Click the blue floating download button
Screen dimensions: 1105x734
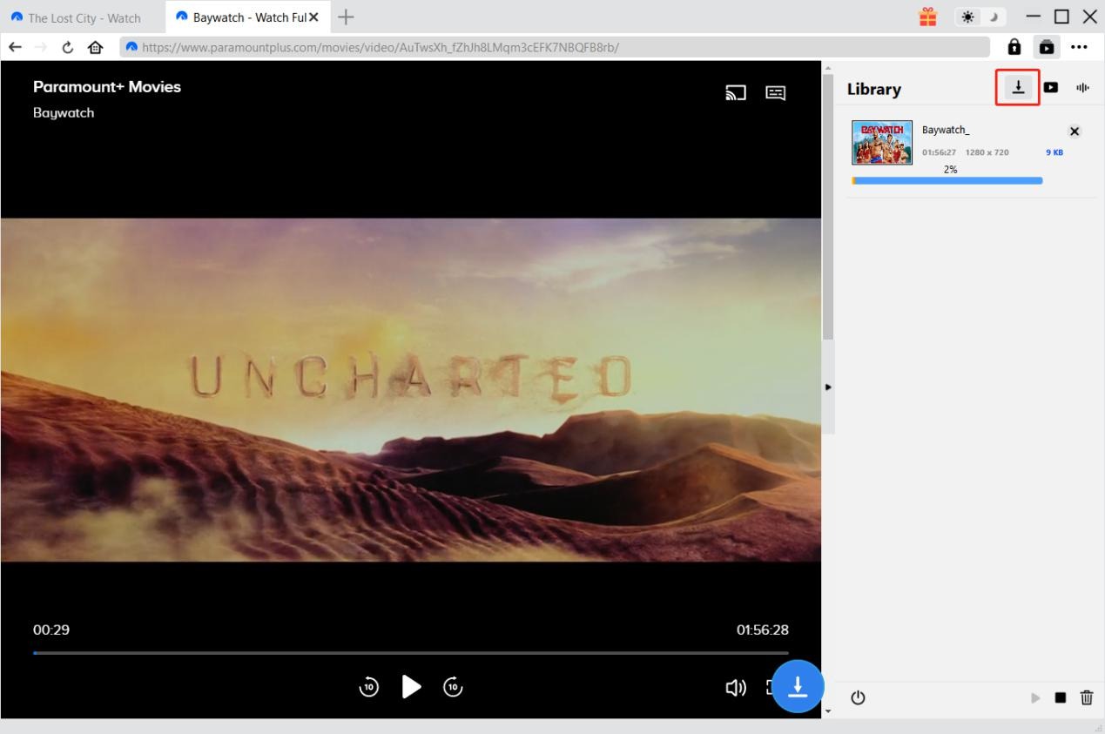(x=798, y=687)
